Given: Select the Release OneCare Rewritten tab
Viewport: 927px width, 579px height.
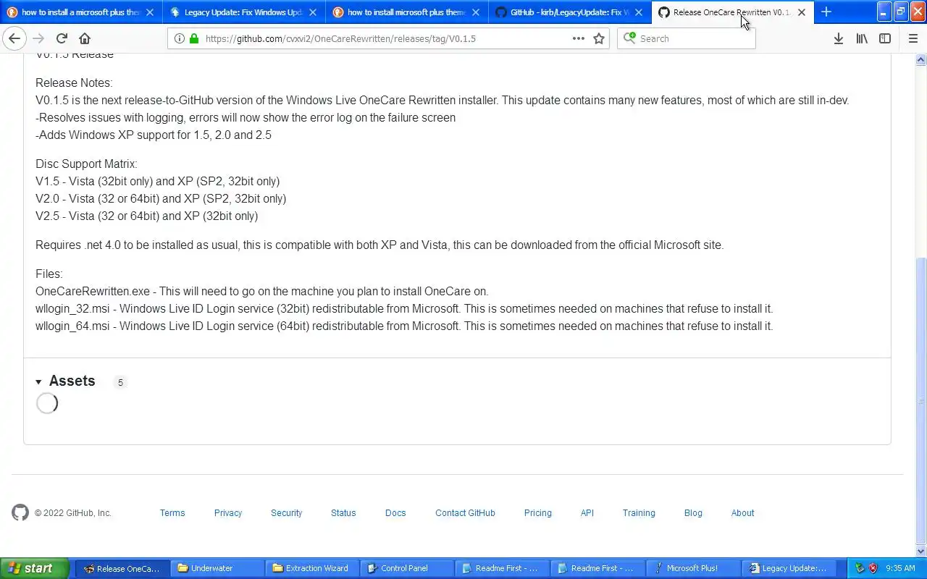Looking at the screenshot, I should [733, 12].
